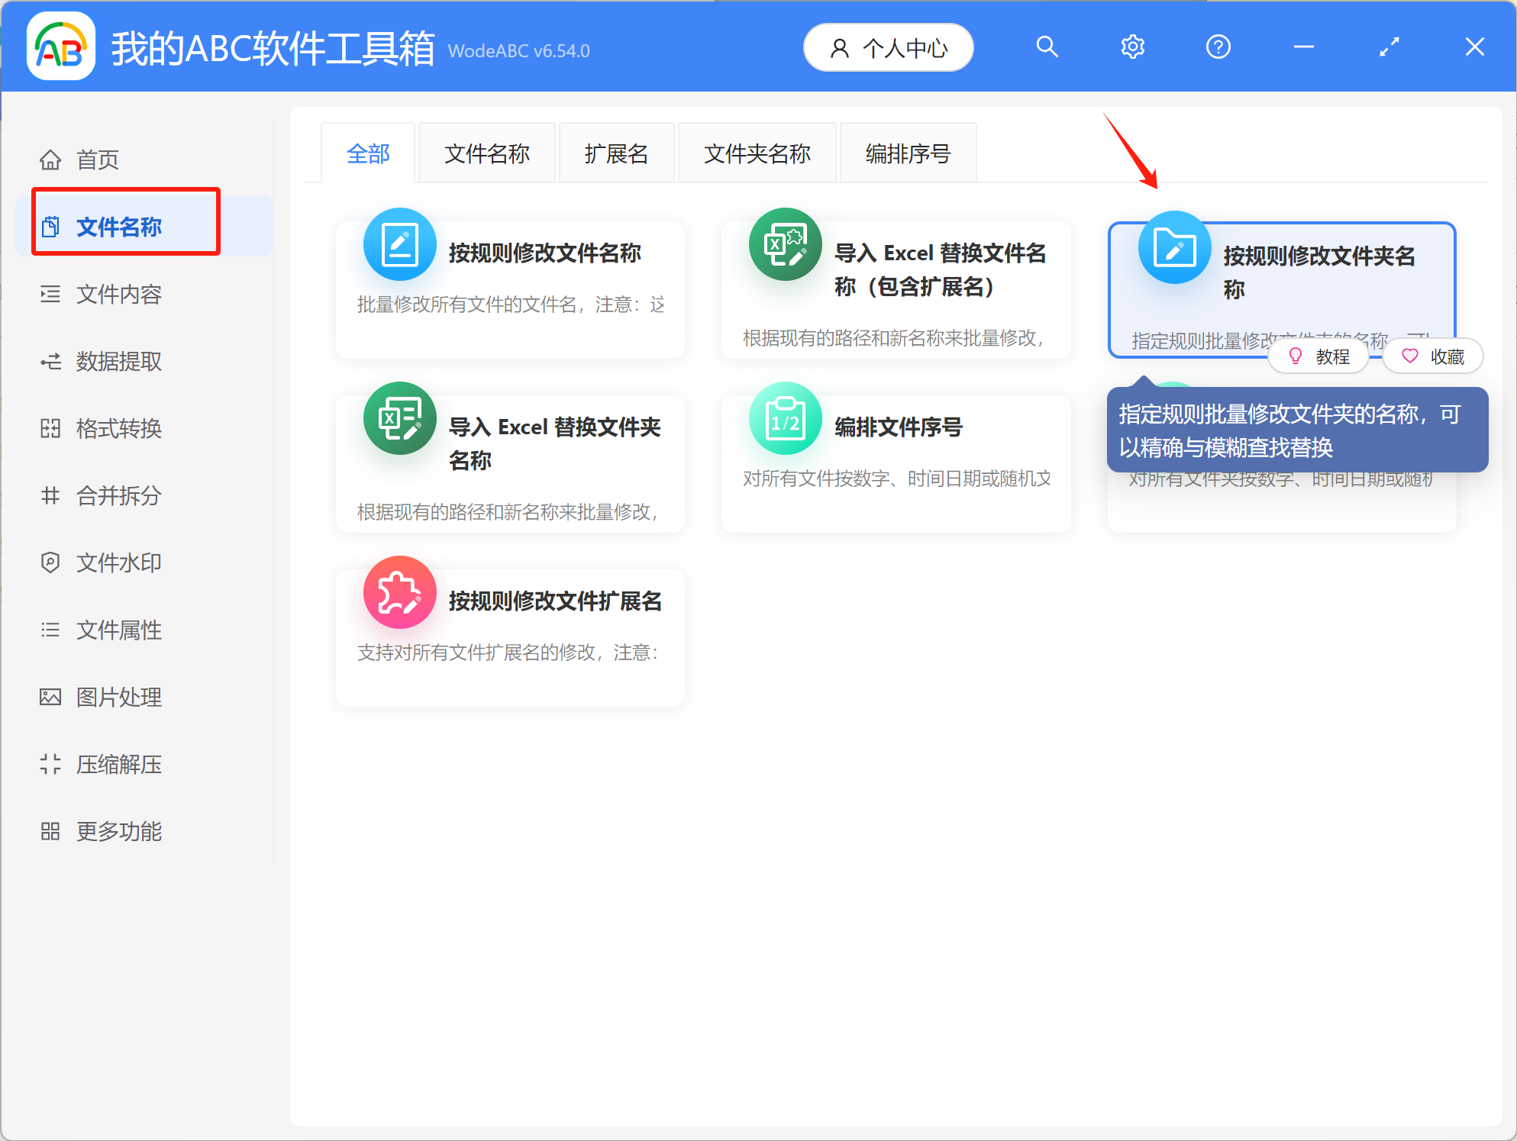
Task: Select 更多功能 in the sidebar
Action: point(118,831)
